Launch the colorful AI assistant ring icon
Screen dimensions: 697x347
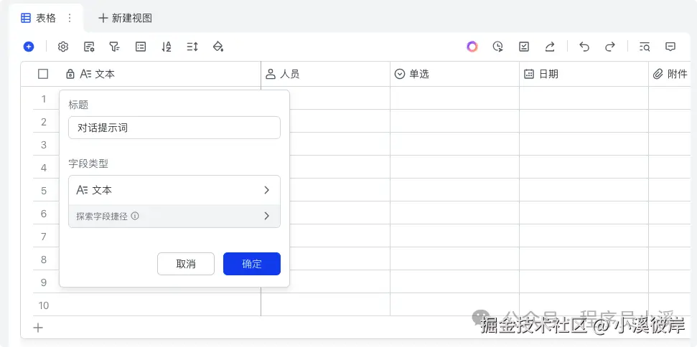point(472,47)
